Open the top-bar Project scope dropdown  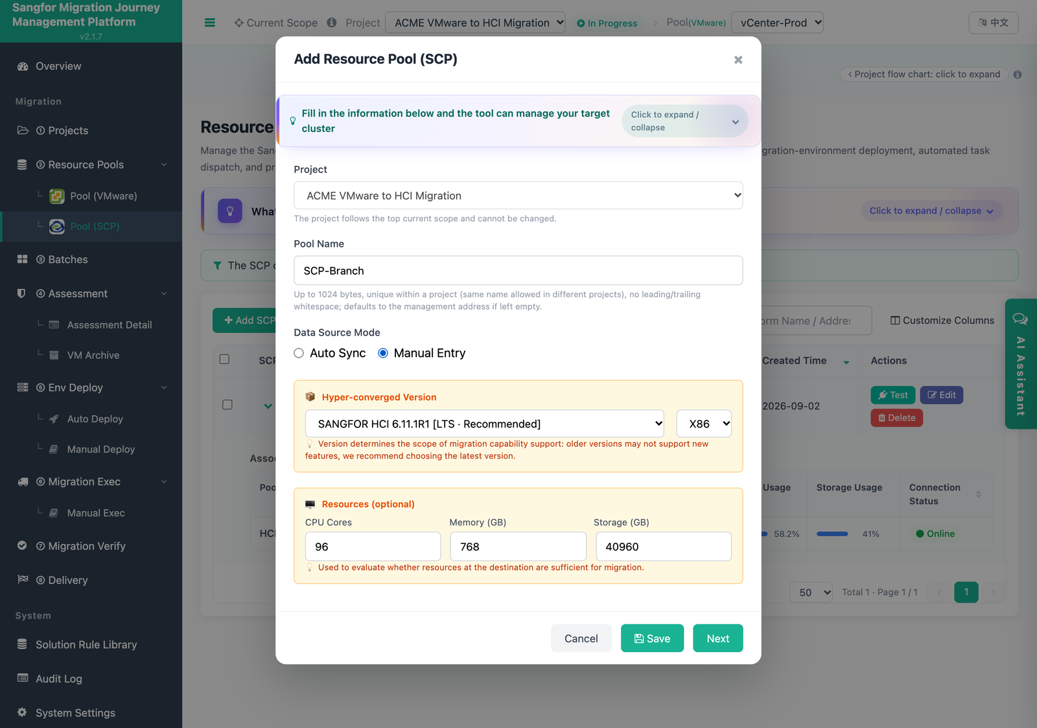click(x=475, y=23)
